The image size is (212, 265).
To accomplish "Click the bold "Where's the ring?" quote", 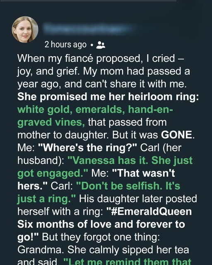I will coord(87,147).
